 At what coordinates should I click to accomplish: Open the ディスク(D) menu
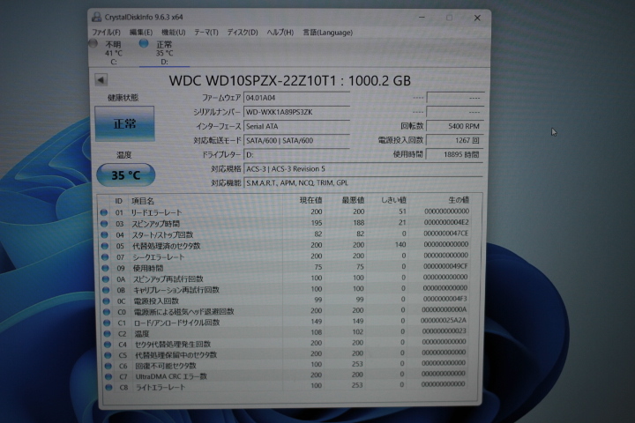tap(243, 33)
